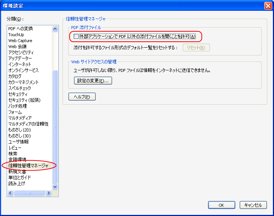Select レビュー category
Screen dimensions: 274x216
point(15,148)
